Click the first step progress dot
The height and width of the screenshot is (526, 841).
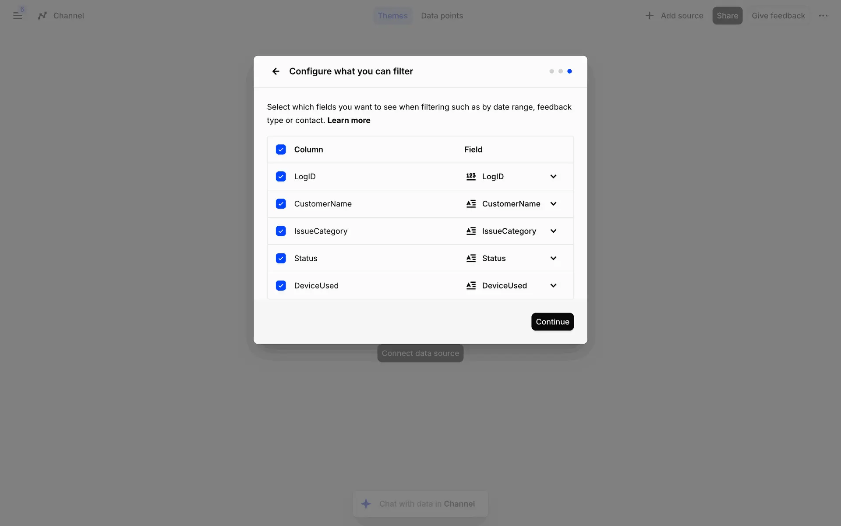click(x=551, y=71)
